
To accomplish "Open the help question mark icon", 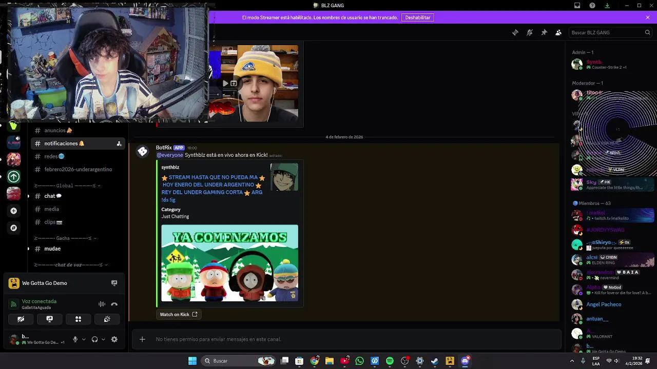I will point(592,5).
